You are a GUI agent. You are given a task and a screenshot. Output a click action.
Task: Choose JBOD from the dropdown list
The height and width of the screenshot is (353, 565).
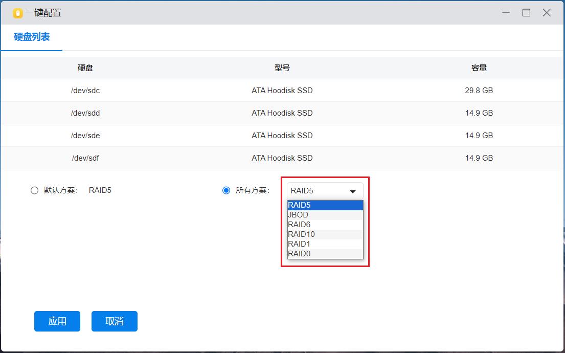point(325,215)
